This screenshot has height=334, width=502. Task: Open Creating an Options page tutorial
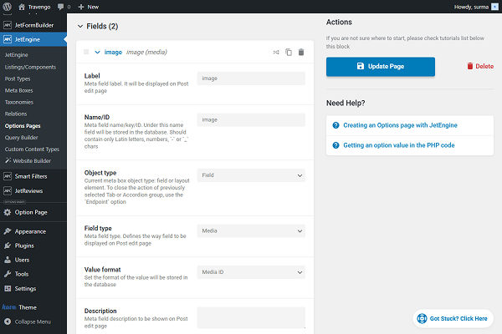(400, 125)
